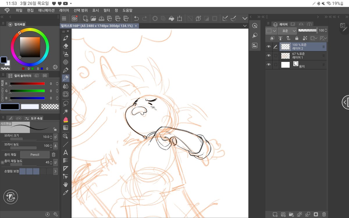
Task: Click the Lock layer padlock icon
Action: coord(297,38)
